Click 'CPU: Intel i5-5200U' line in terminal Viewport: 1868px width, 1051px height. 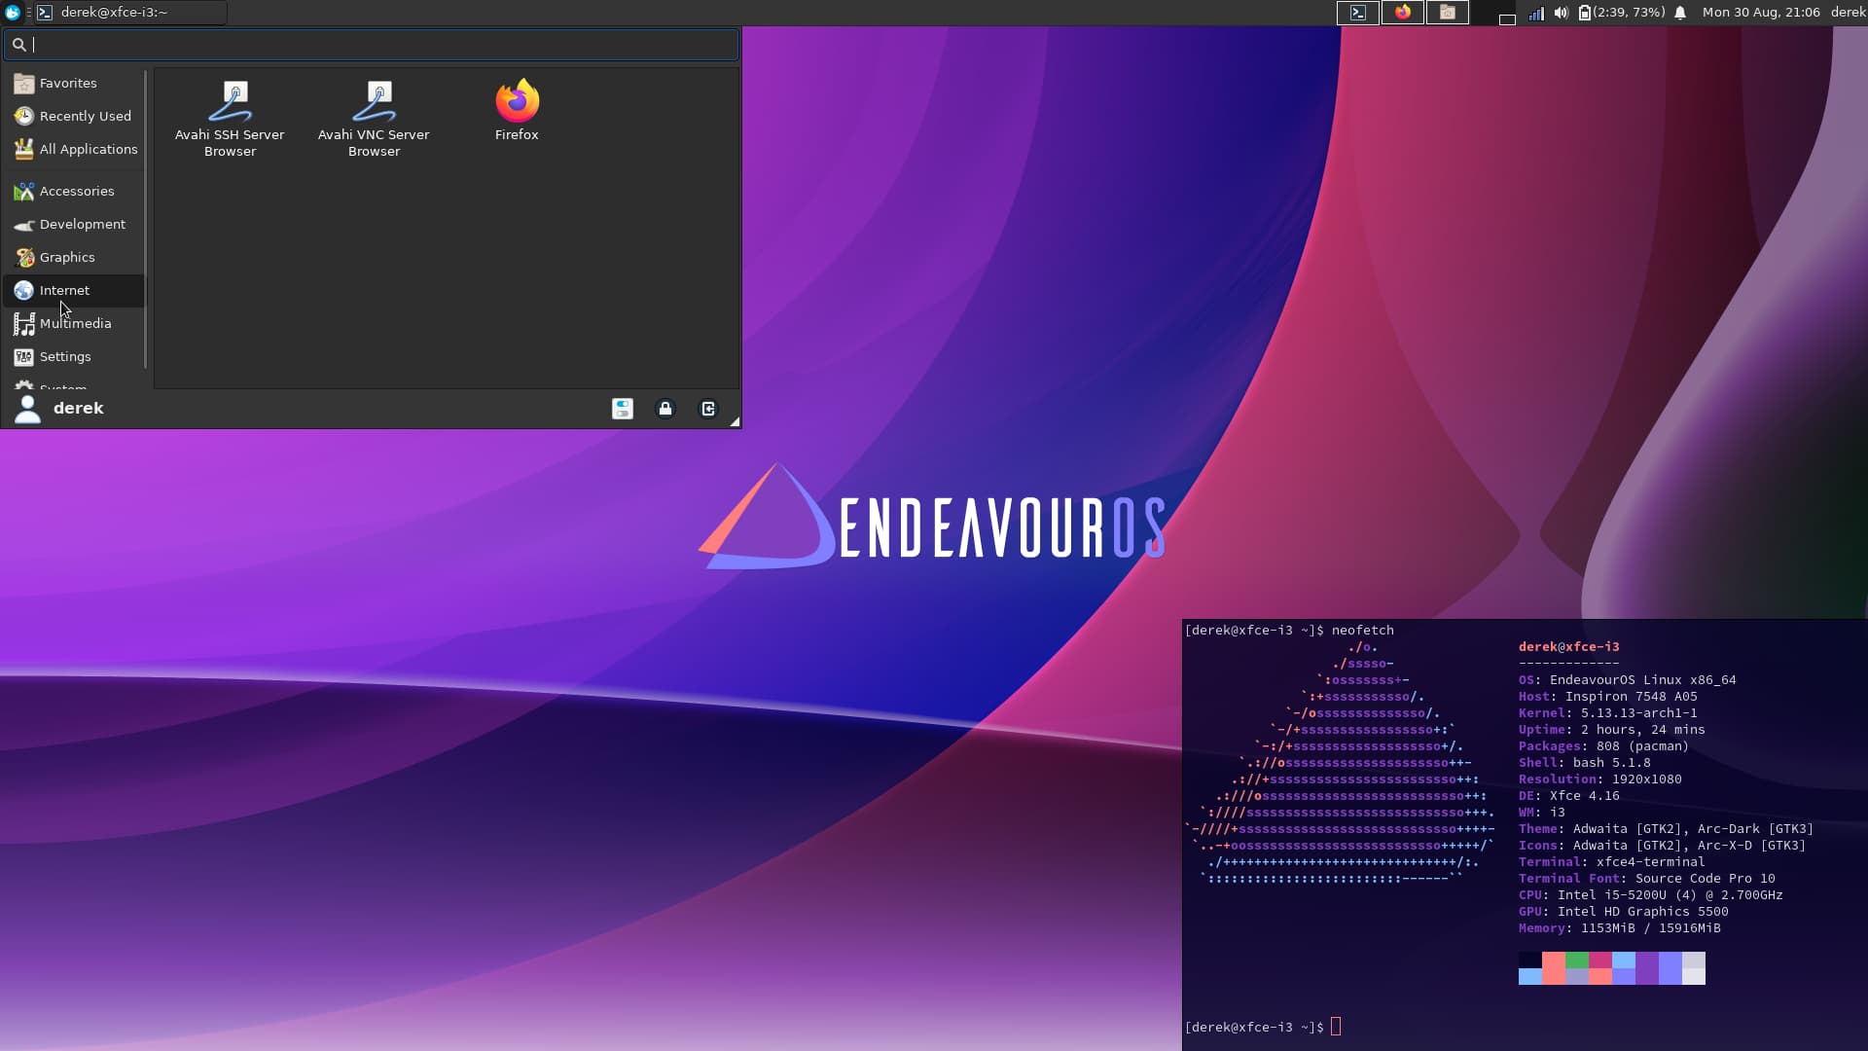pos(1650,895)
